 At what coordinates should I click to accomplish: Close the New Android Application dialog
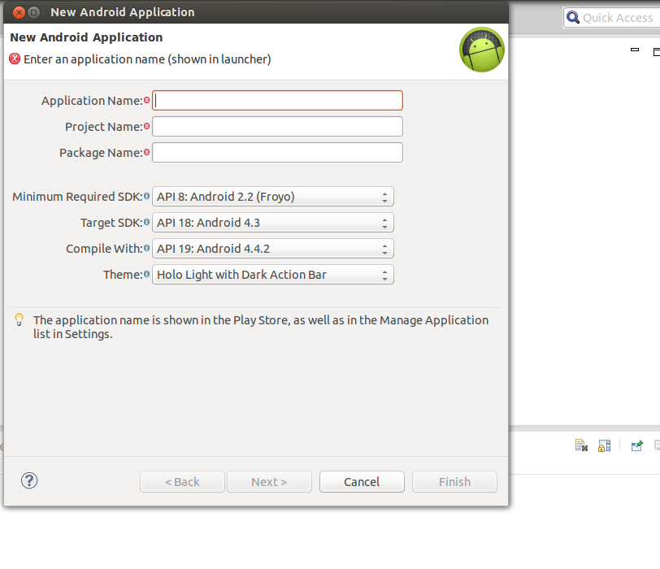tap(19, 12)
